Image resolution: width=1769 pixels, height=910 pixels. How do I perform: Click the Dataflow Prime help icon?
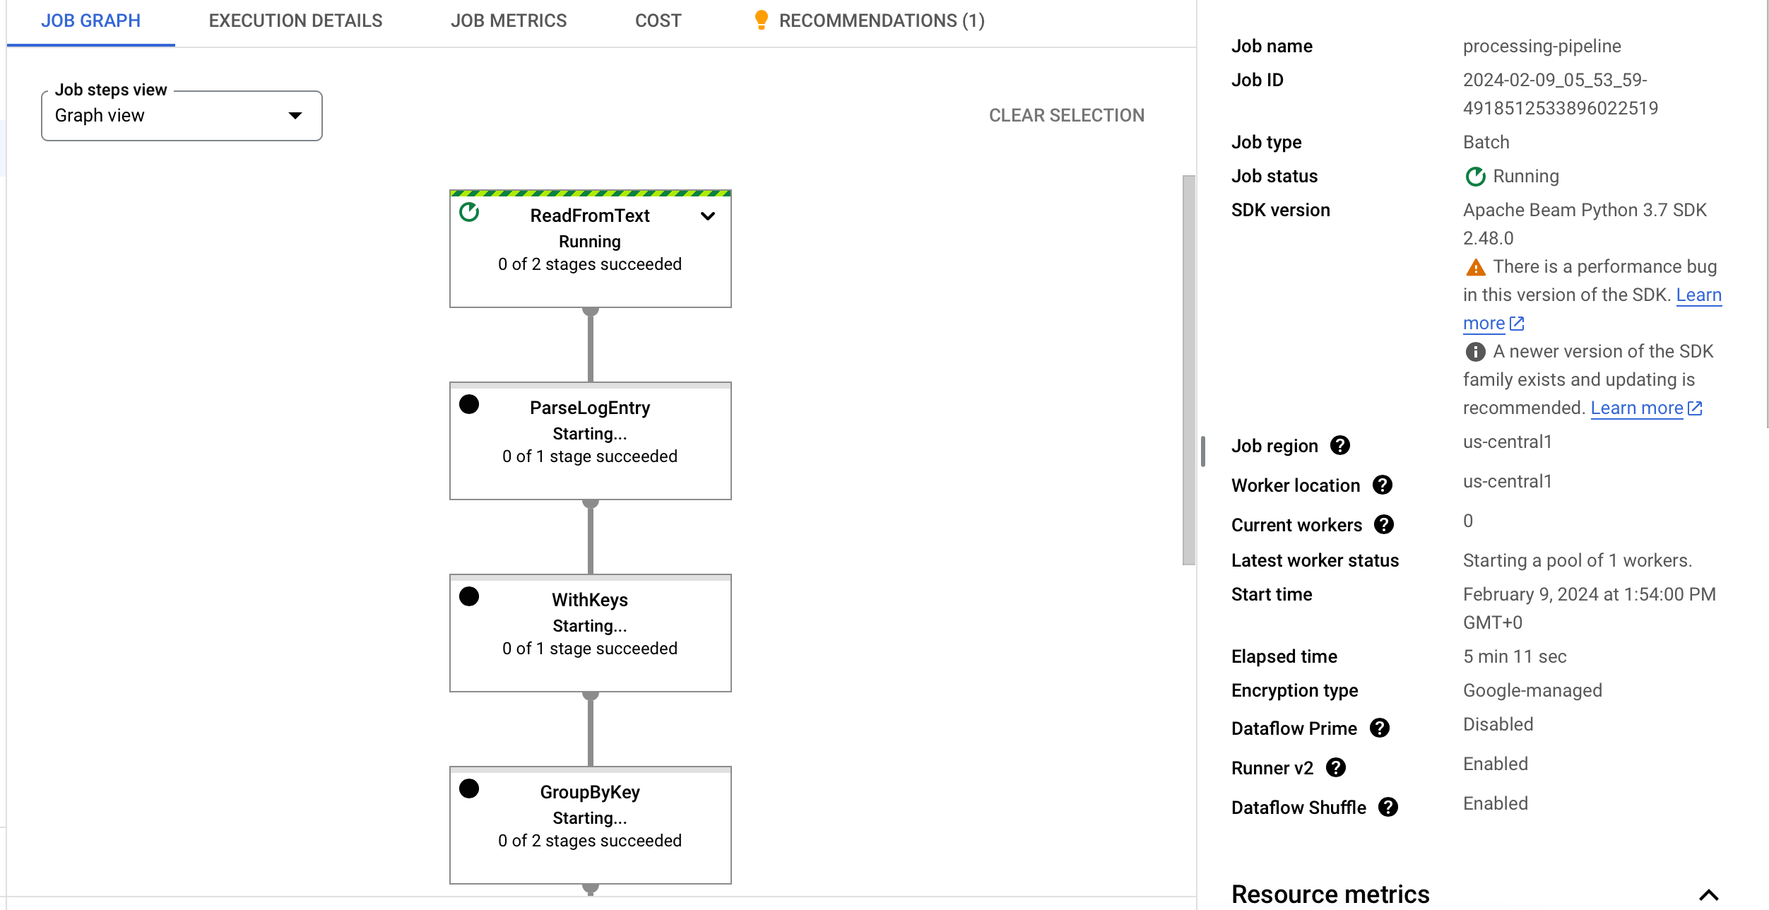[x=1379, y=728]
